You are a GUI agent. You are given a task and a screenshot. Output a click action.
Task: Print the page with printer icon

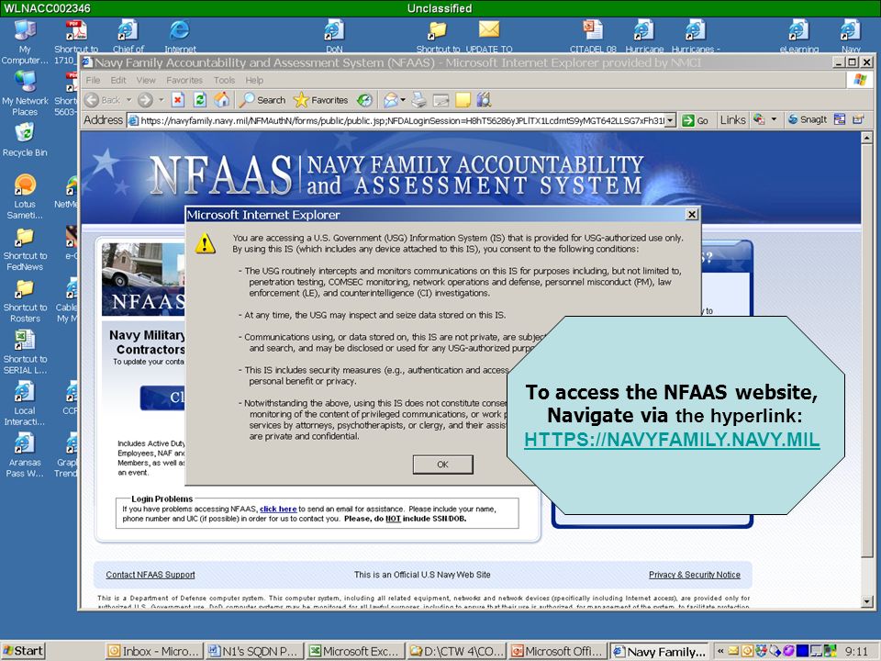[x=418, y=100]
